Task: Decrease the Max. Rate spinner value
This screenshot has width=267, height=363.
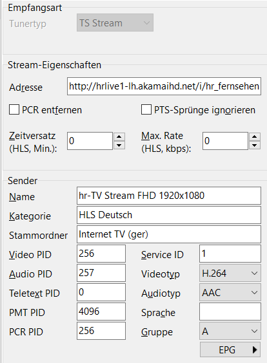Action: 255,145
